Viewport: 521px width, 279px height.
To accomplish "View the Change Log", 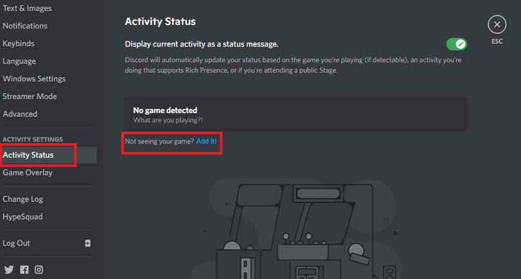I will point(23,199).
